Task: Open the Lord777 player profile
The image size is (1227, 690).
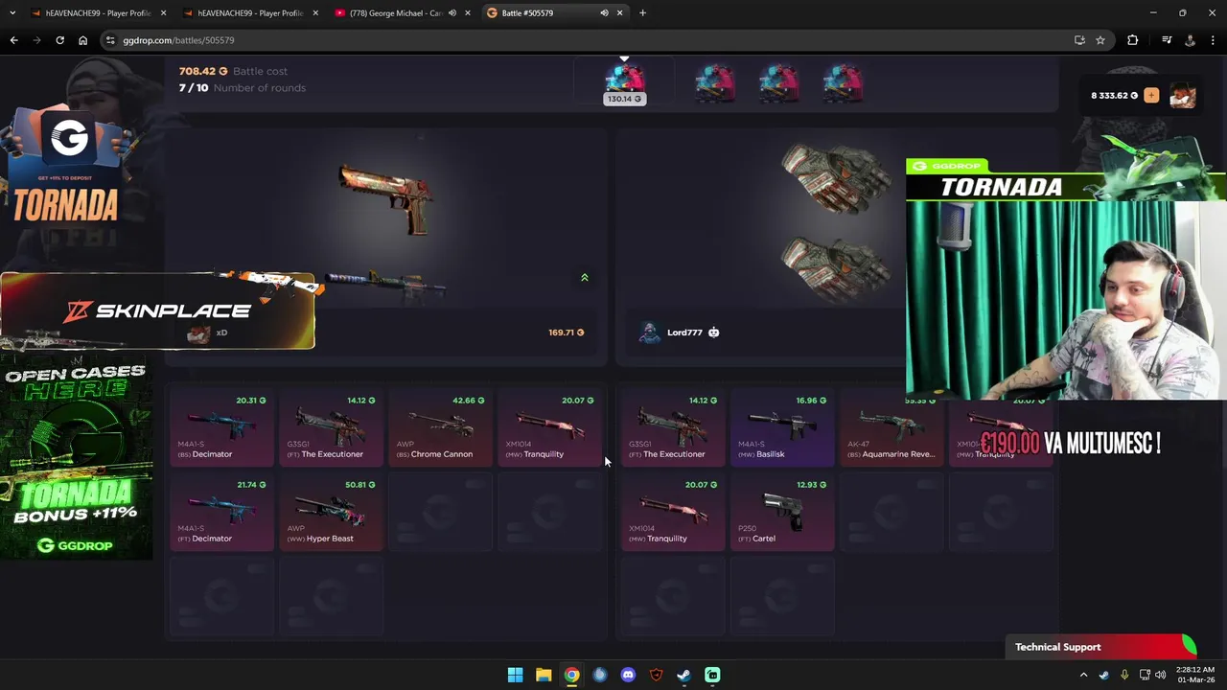Action: 683,333
